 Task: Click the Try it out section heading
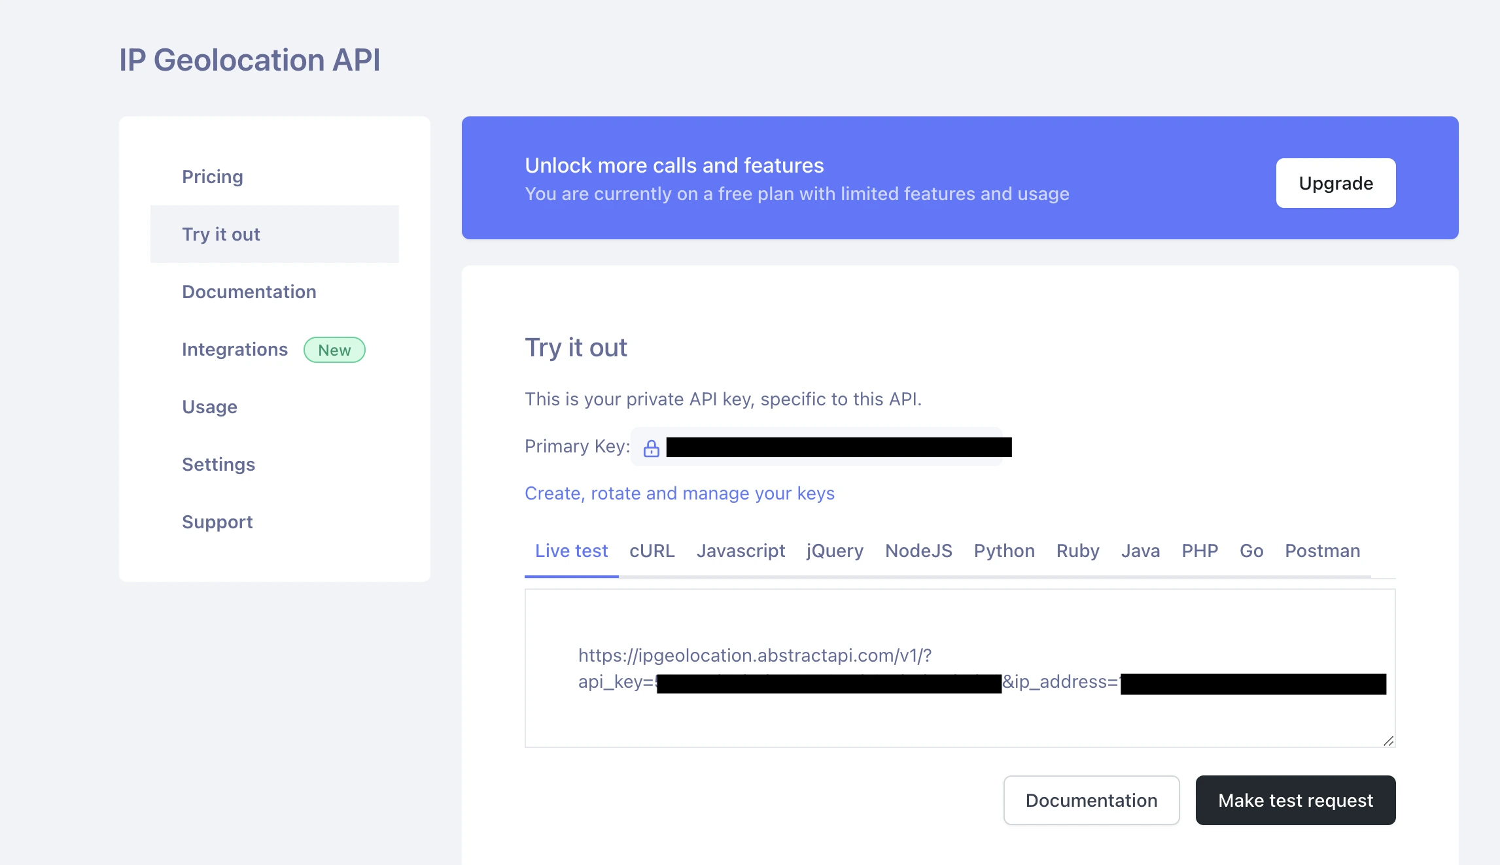point(576,348)
